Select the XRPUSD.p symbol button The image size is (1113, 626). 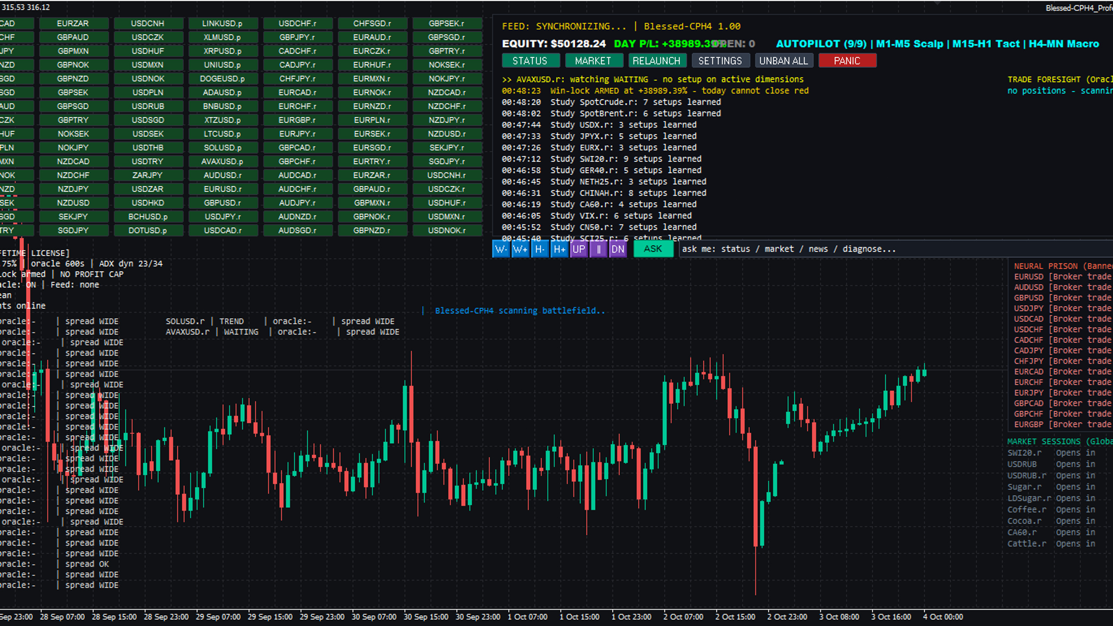223,51
